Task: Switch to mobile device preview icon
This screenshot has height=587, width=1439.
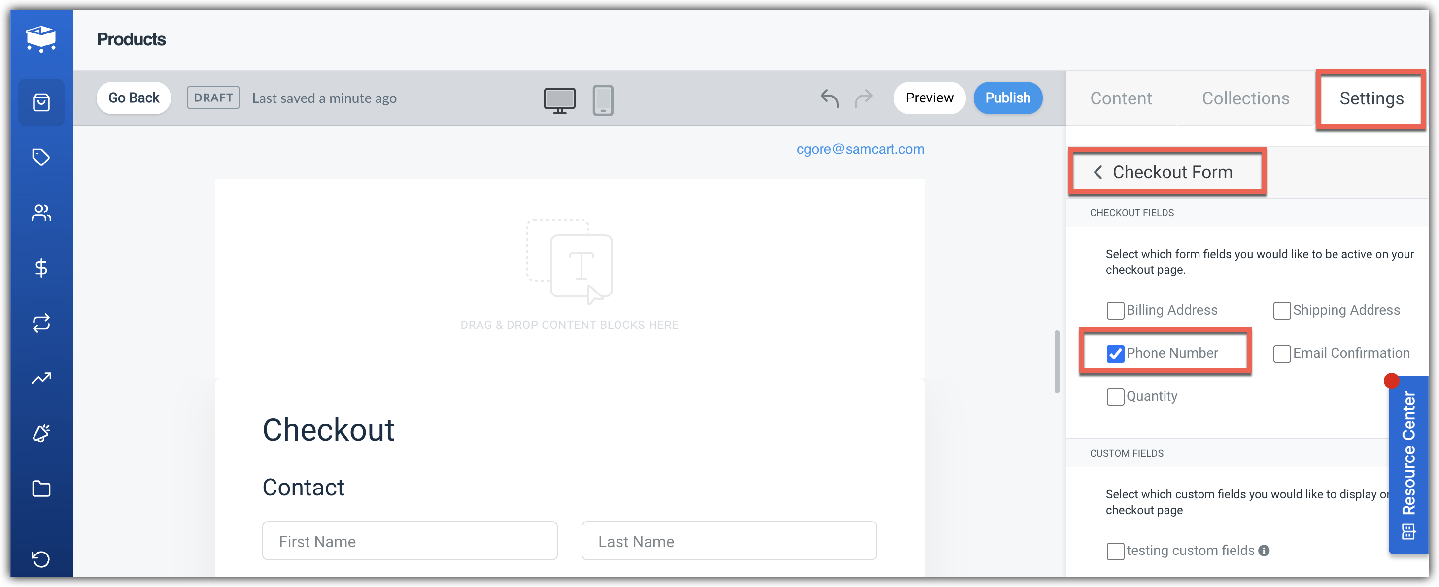Action: click(603, 100)
